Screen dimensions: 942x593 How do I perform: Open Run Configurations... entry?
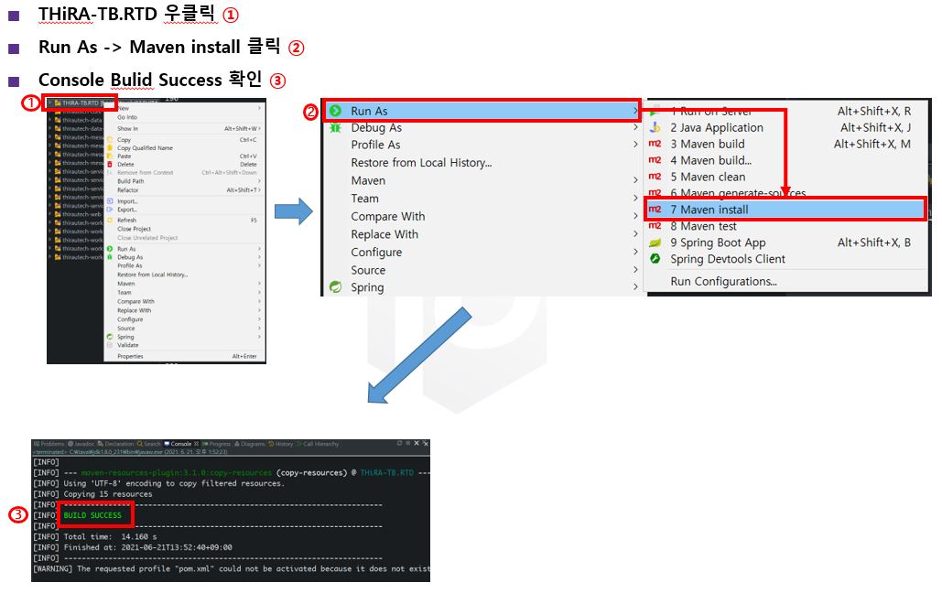point(723,281)
